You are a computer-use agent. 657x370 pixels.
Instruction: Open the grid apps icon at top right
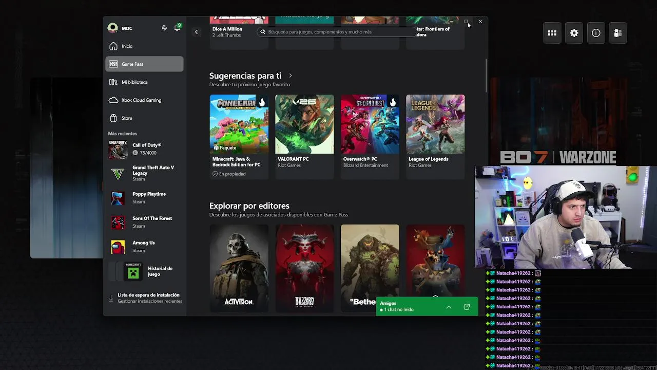[x=552, y=33]
